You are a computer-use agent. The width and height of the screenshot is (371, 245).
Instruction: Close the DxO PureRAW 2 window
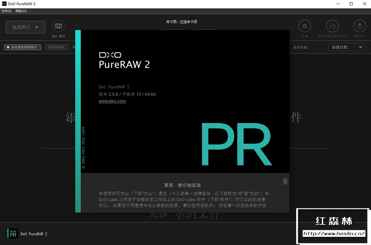coord(365,4)
